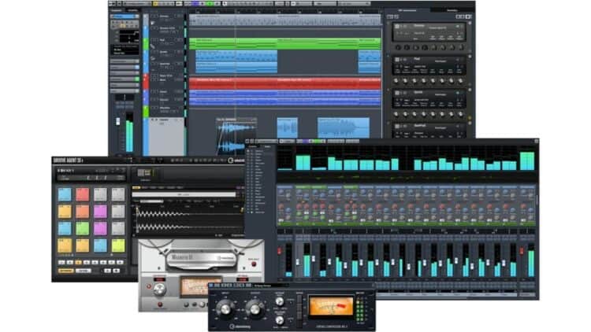591x332 pixels.
Task: Click the orange VU meter on the vintage compressor
Action: tap(331, 306)
